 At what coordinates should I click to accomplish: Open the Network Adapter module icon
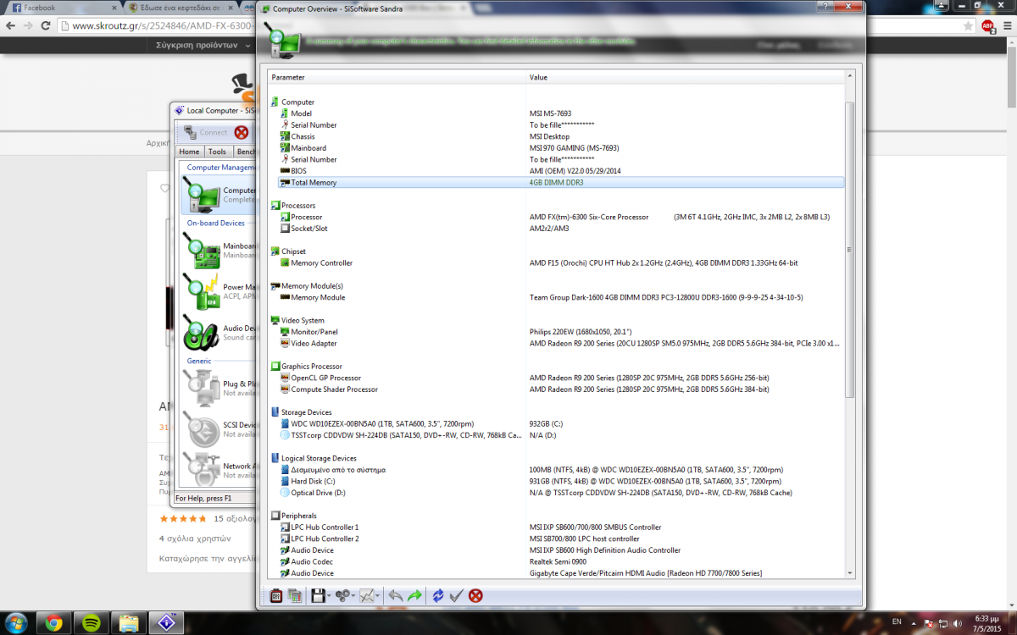click(201, 470)
